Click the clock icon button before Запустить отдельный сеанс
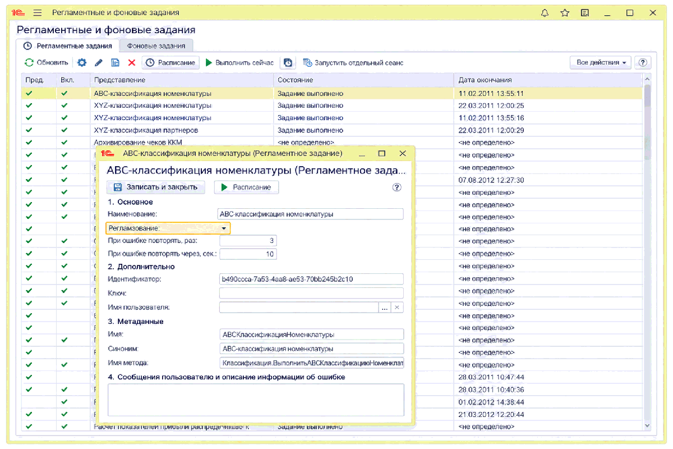Screen dimensions: 673x449 pos(287,63)
